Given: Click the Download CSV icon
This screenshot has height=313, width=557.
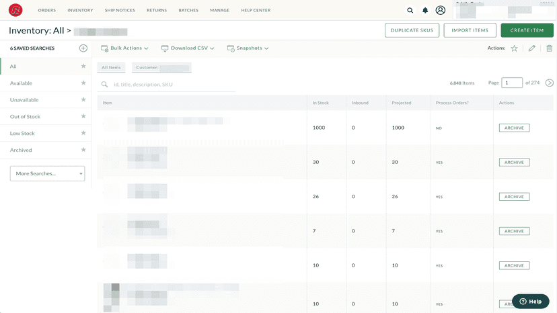Looking at the screenshot, I should [x=165, y=48].
